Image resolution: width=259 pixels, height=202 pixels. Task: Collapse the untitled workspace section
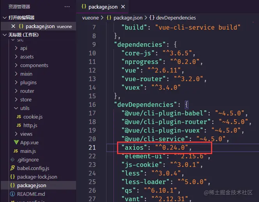[5, 35]
